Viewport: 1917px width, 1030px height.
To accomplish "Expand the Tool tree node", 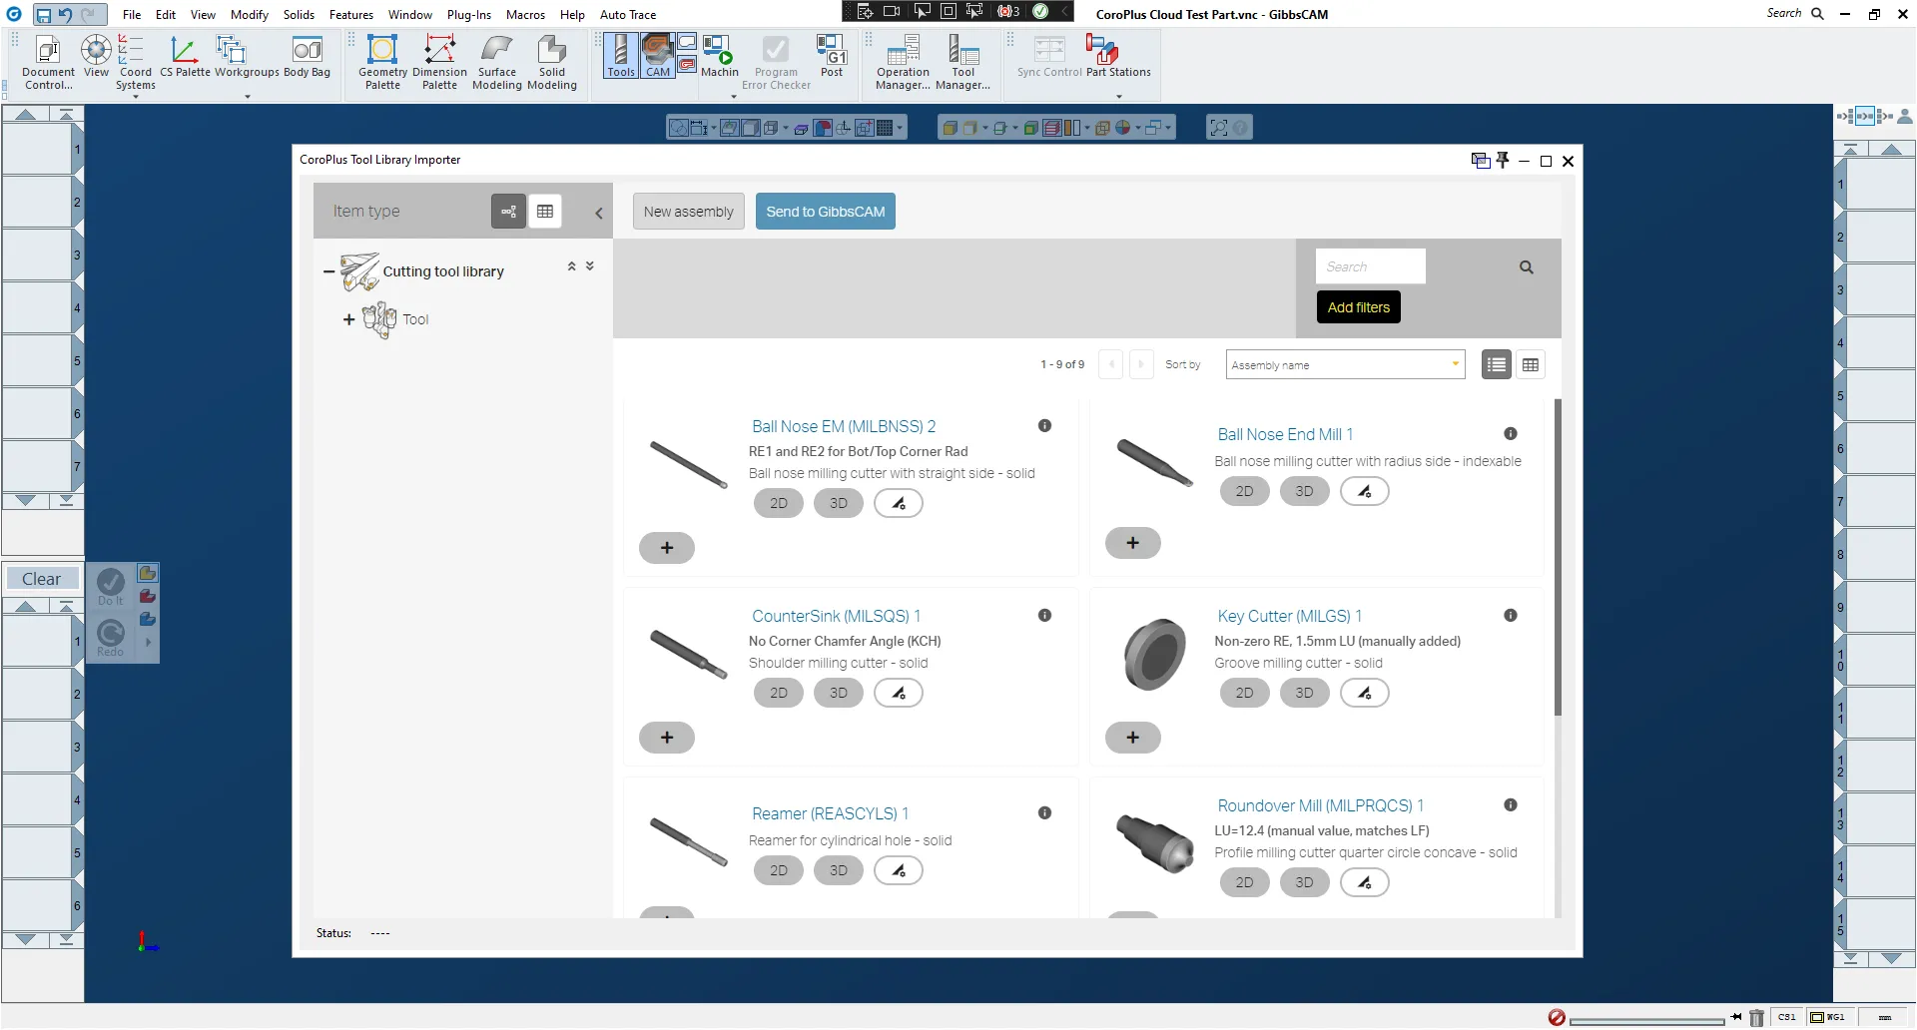I will pos(348,320).
